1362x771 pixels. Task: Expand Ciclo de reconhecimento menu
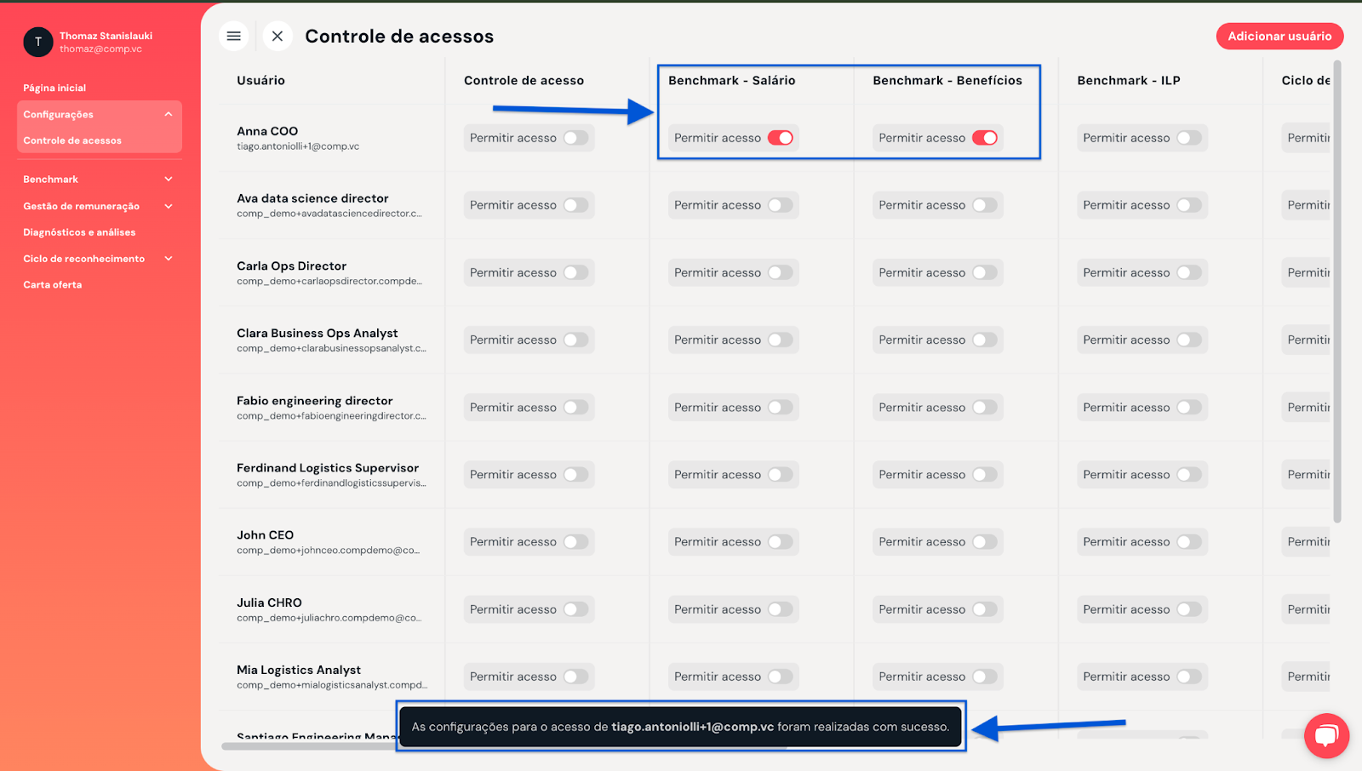[169, 259]
